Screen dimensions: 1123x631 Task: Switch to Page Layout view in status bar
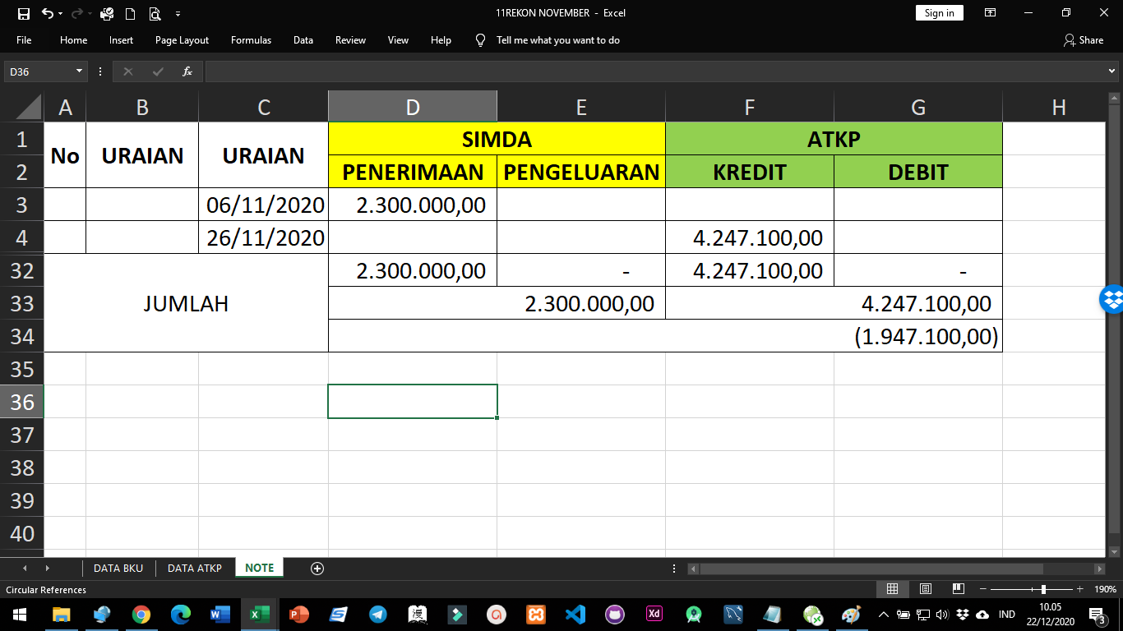pyautogui.click(x=926, y=589)
